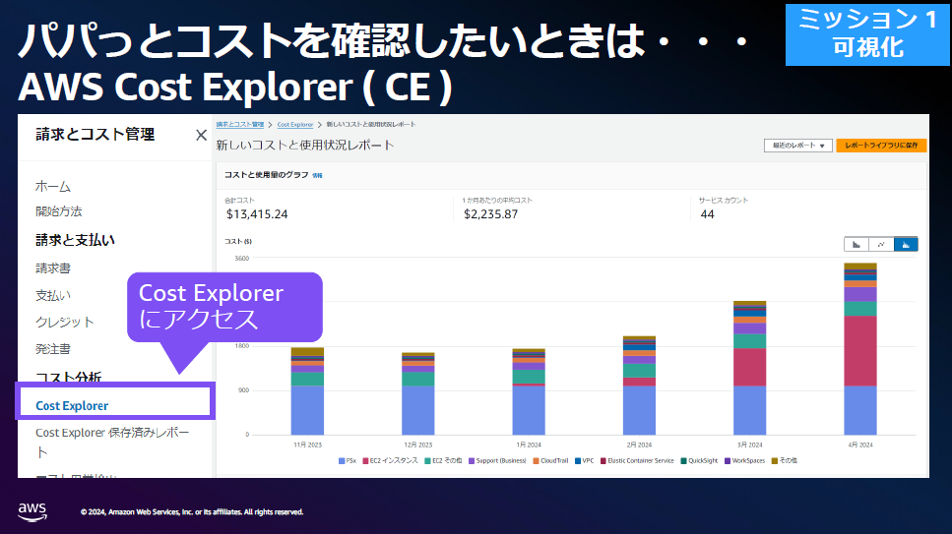Click the EC2 その他 legend swatch
The width and height of the screenshot is (952, 534).
coord(428,461)
